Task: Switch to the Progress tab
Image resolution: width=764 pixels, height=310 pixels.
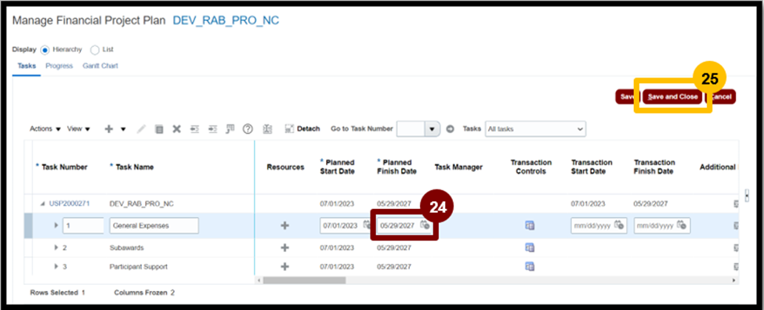Action: [x=60, y=66]
